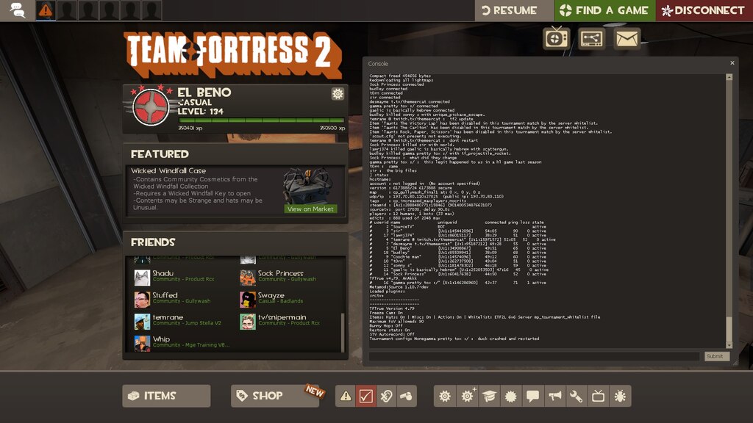Click the Team Fortress 2 logo

[234, 54]
